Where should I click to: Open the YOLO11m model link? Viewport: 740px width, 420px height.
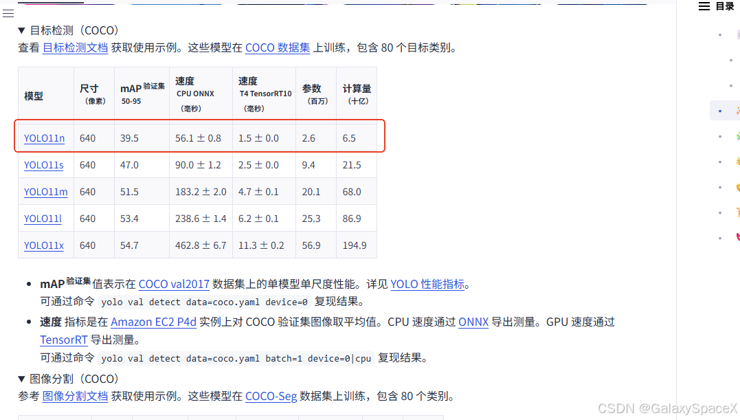(46, 192)
